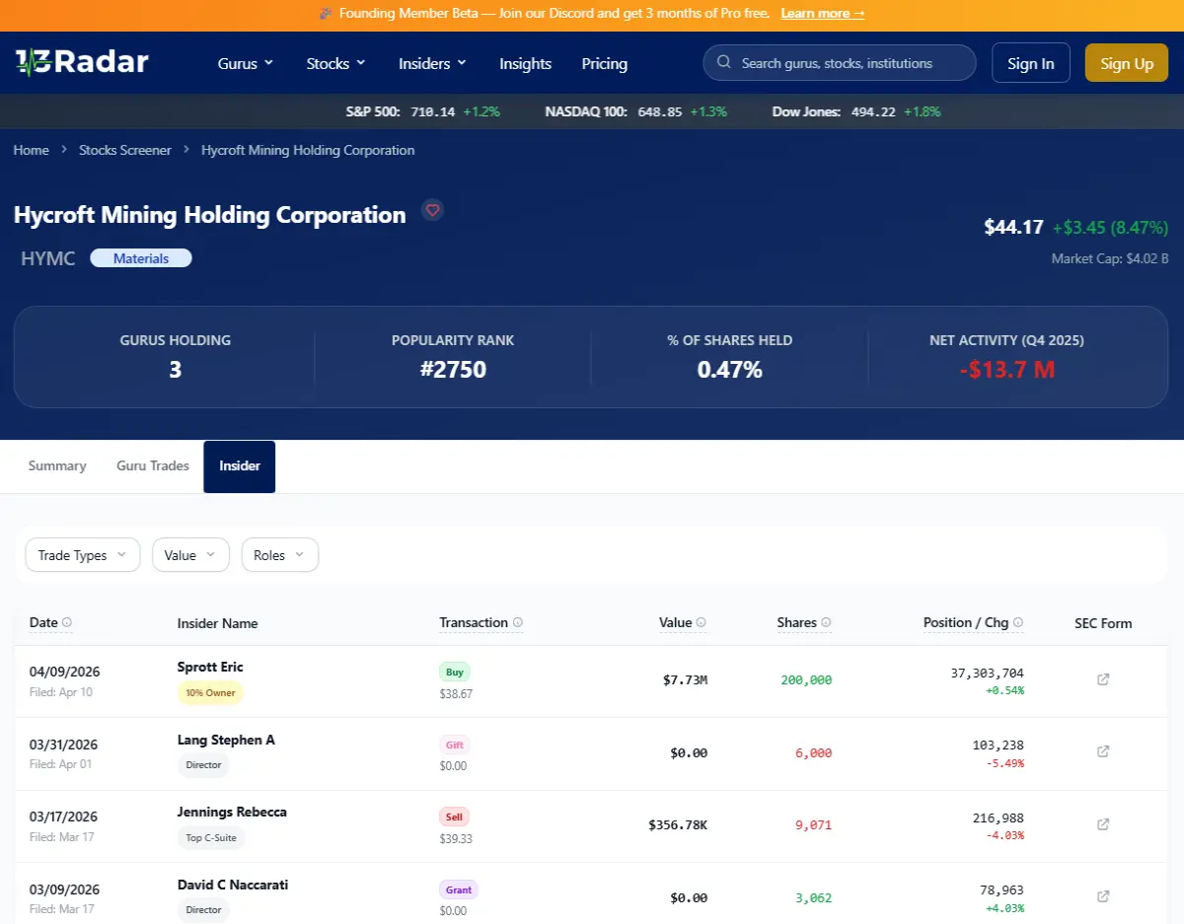Click the 9,071 shares cell
The width and height of the screenshot is (1184, 924).
[813, 824]
